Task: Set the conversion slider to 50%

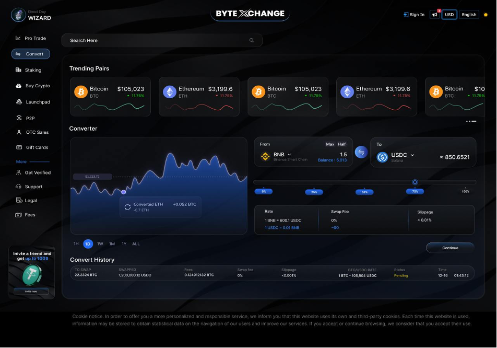Action: (x=364, y=192)
